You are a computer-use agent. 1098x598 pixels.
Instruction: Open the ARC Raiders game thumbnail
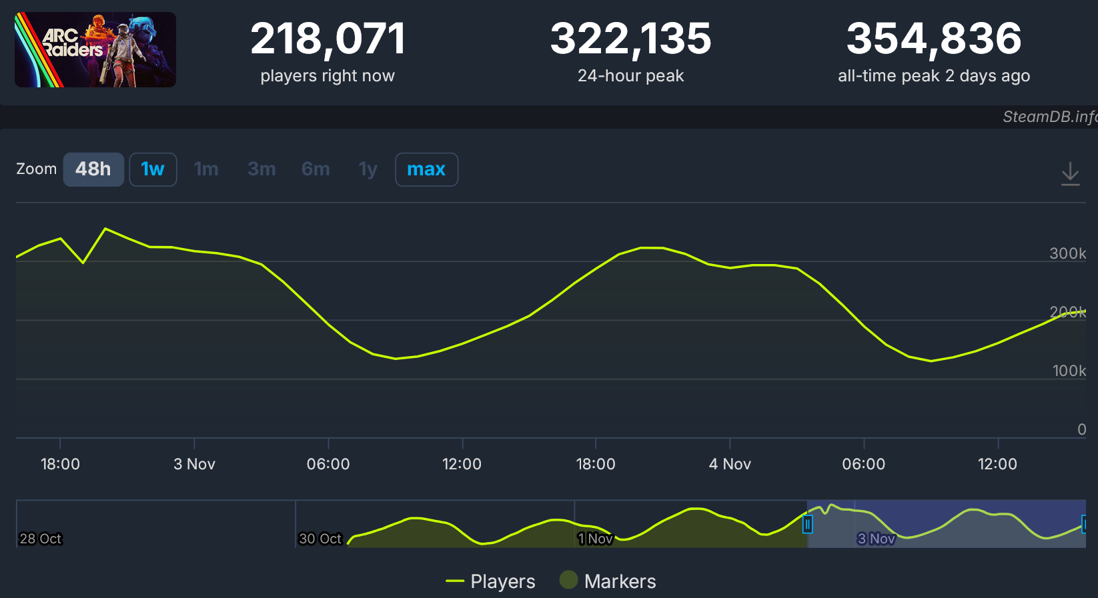[x=95, y=50]
